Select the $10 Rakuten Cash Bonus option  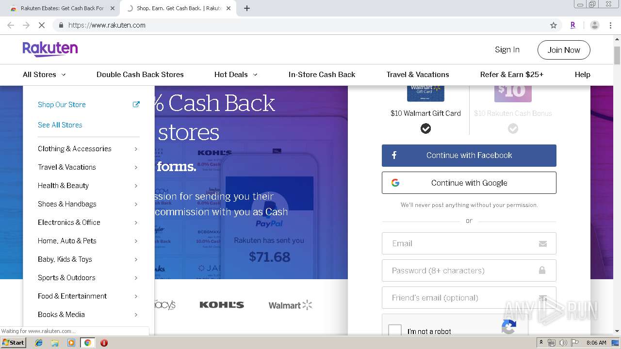point(513,128)
